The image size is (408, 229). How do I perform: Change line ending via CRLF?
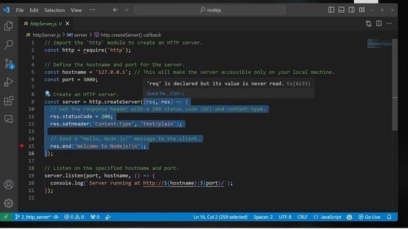coord(302,217)
